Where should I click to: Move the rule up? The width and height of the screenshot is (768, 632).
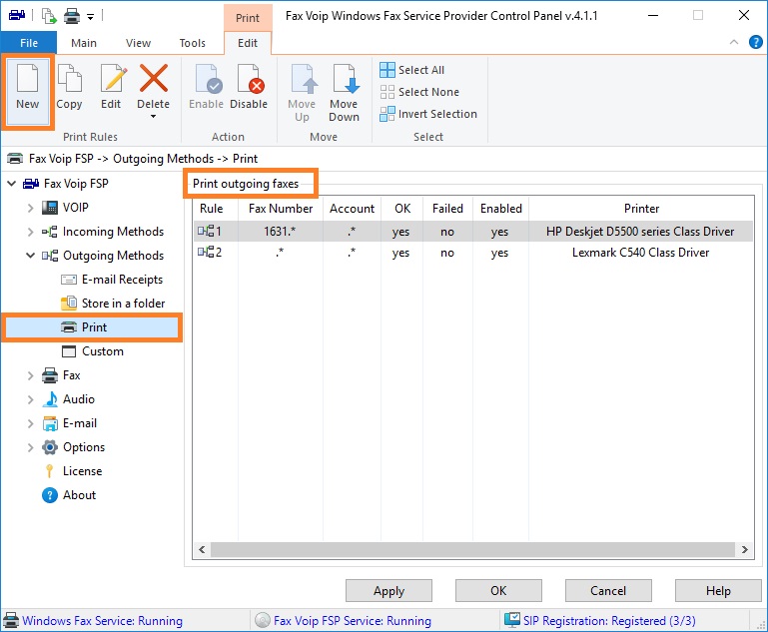pyautogui.click(x=302, y=93)
